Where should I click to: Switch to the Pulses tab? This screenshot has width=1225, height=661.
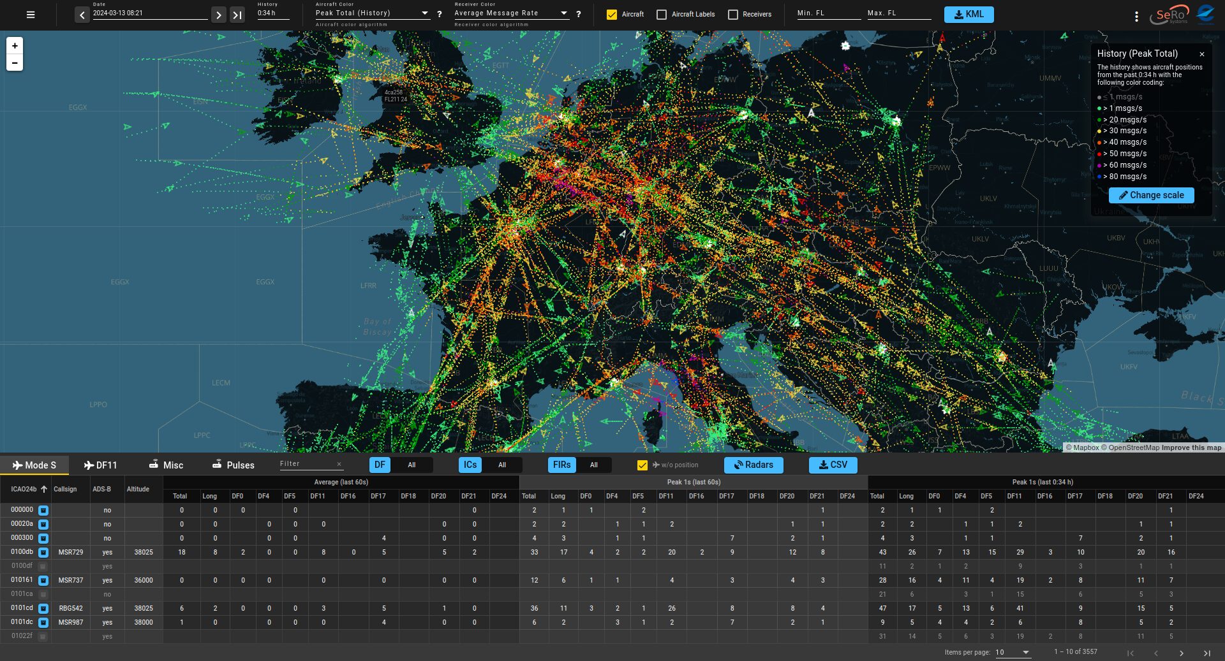233,465
